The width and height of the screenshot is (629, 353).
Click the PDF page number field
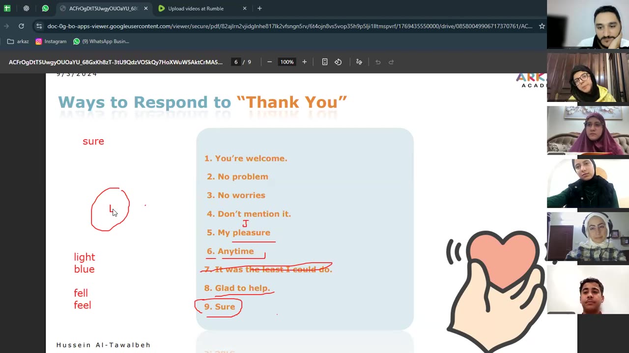pos(236,62)
